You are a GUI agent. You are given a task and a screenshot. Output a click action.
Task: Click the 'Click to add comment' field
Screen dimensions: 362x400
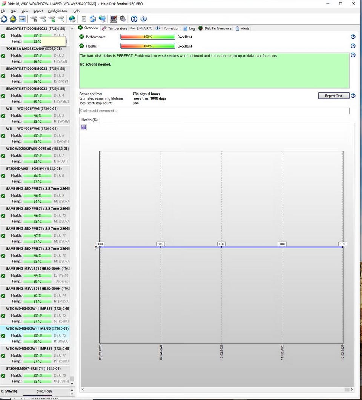tap(214, 111)
